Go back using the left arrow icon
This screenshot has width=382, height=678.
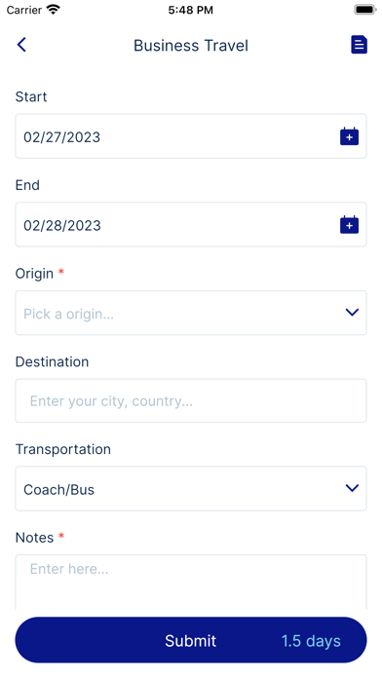pos(21,45)
